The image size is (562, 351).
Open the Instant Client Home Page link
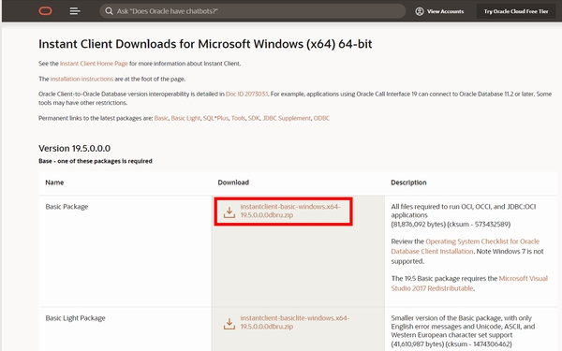tap(94, 64)
